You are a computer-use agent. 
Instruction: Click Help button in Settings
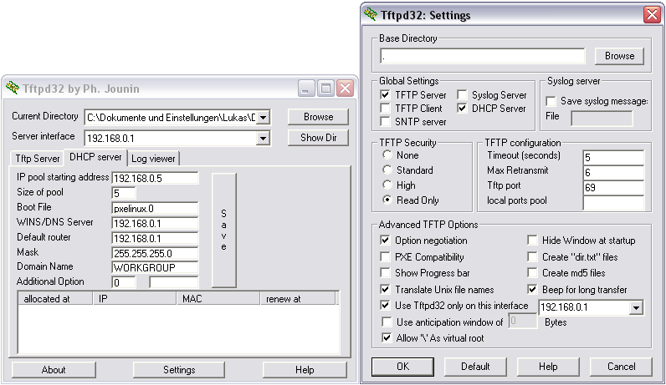[x=548, y=367]
